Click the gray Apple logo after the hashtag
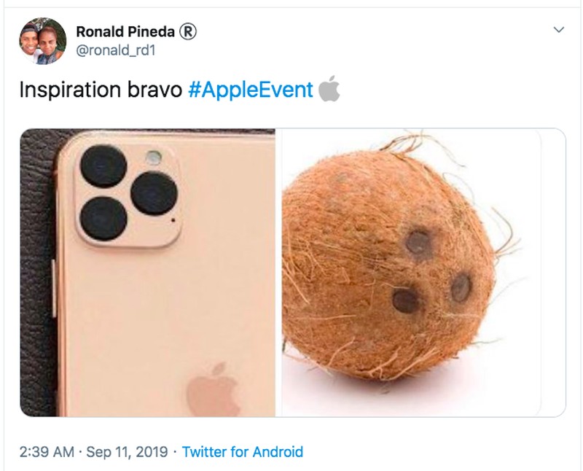 pos(329,89)
